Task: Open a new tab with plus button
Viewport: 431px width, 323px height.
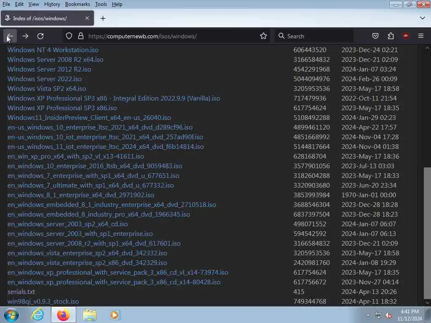Action: tap(103, 19)
